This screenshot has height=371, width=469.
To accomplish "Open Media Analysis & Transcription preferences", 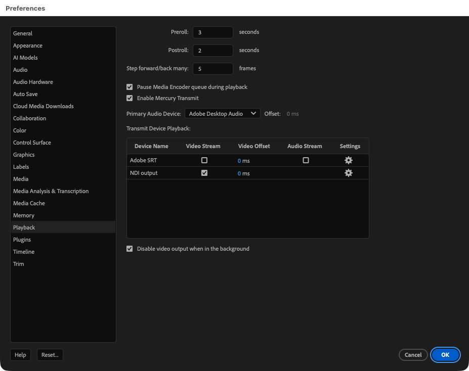I will 63,191.
